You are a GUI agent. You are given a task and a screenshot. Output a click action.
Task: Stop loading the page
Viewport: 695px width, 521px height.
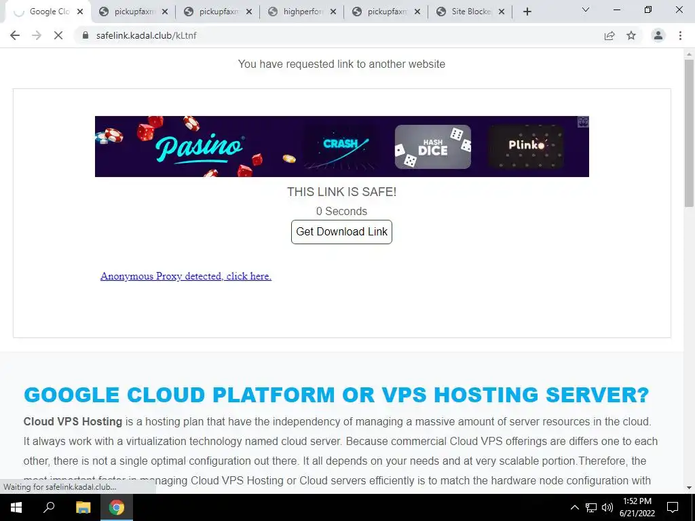pos(58,35)
